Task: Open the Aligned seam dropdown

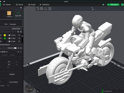Action: tap(13, 74)
